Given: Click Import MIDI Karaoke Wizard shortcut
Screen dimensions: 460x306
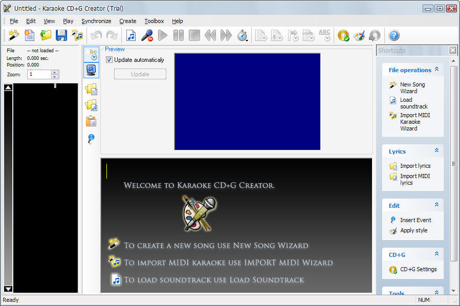Looking at the screenshot, I should (x=415, y=122).
